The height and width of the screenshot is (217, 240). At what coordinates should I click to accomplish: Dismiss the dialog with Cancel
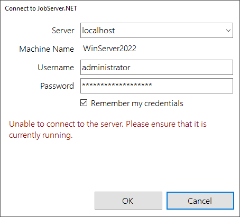[200, 201]
